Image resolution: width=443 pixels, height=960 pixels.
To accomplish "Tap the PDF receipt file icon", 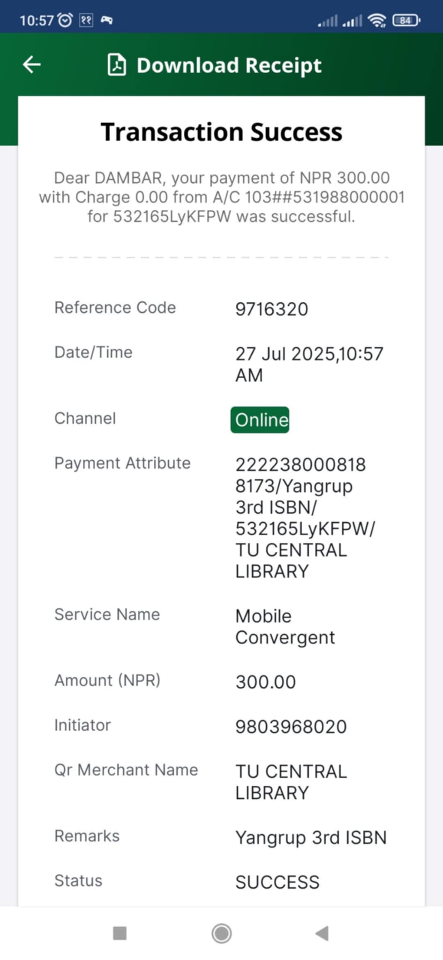I will 117,65.
